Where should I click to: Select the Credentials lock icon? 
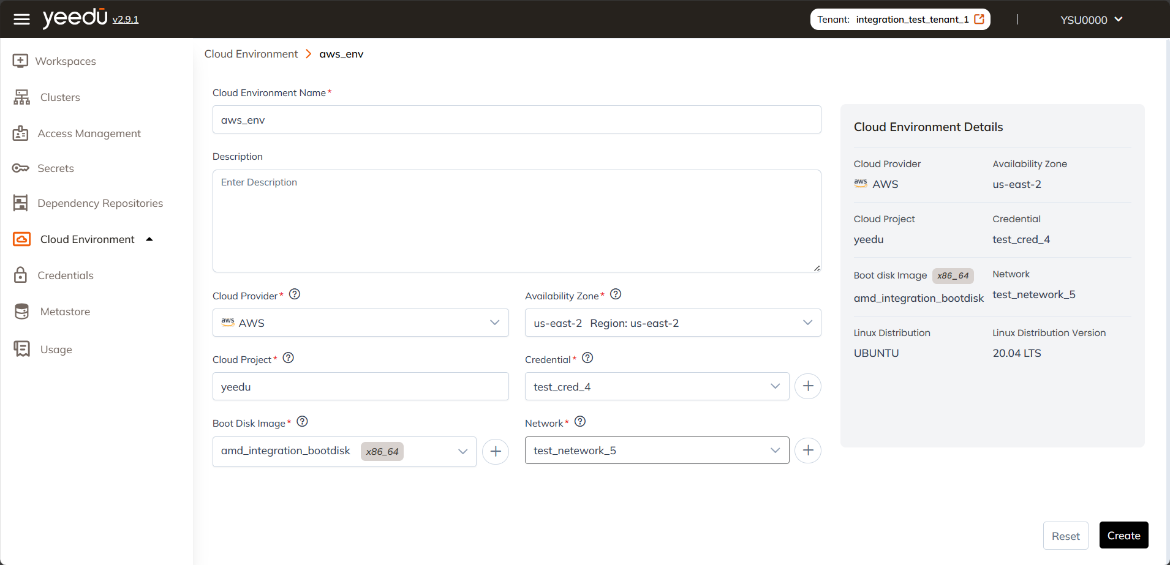[21, 275]
